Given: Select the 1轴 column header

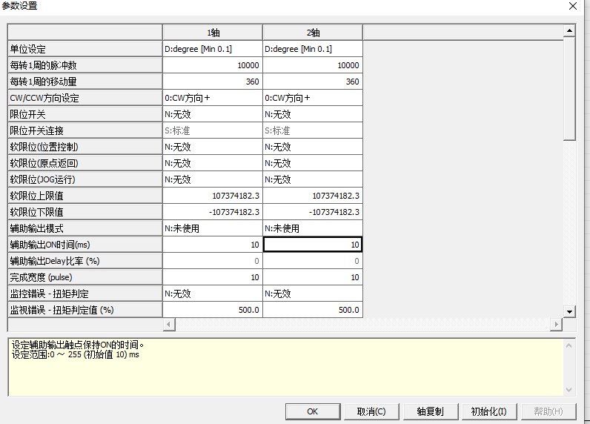Looking at the screenshot, I should pyautogui.click(x=212, y=33).
